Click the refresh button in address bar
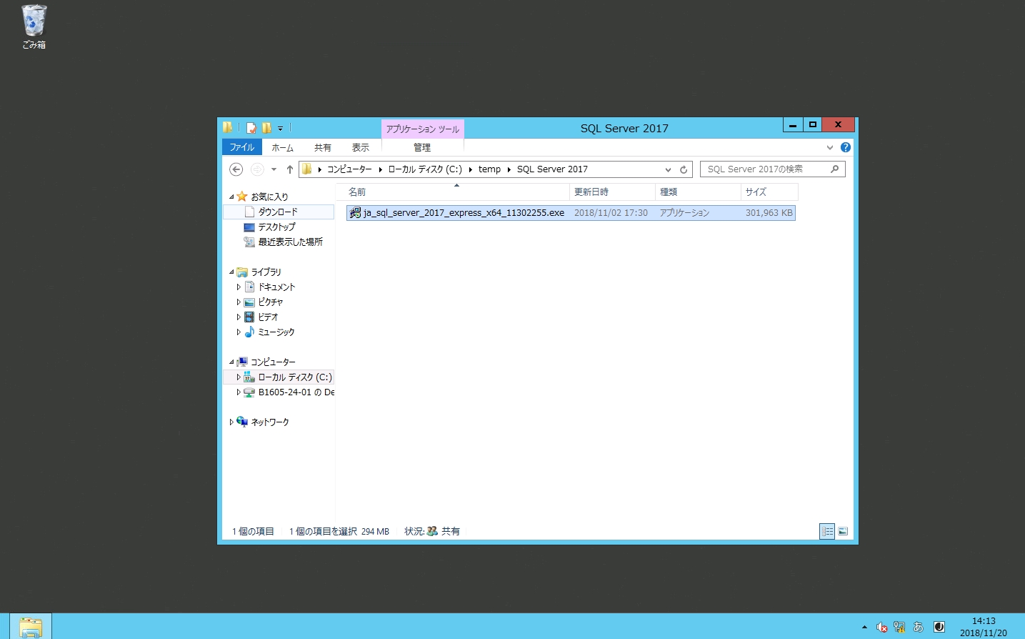This screenshot has width=1025, height=639. tap(684, 169)
